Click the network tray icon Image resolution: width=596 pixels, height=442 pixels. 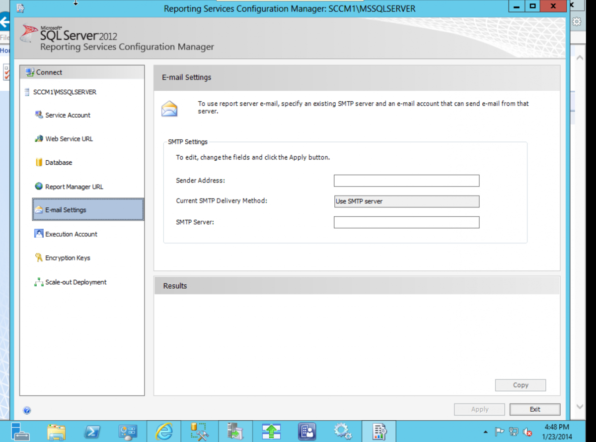pyautogui.click(x=514, y=432)
